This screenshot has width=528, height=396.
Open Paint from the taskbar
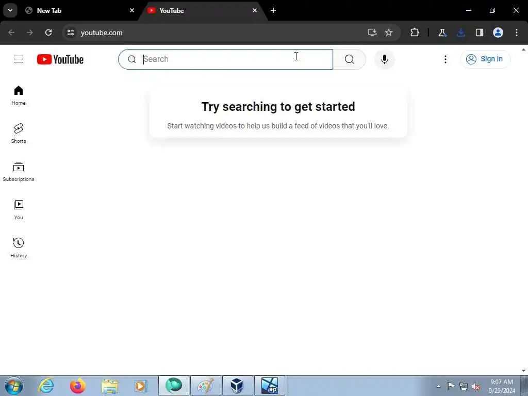click(205, 386)
